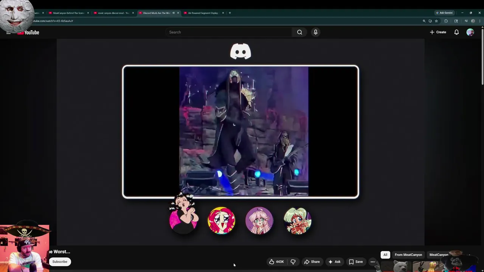
Task: Subscribe to the channel
Action: tap(60, 262)
